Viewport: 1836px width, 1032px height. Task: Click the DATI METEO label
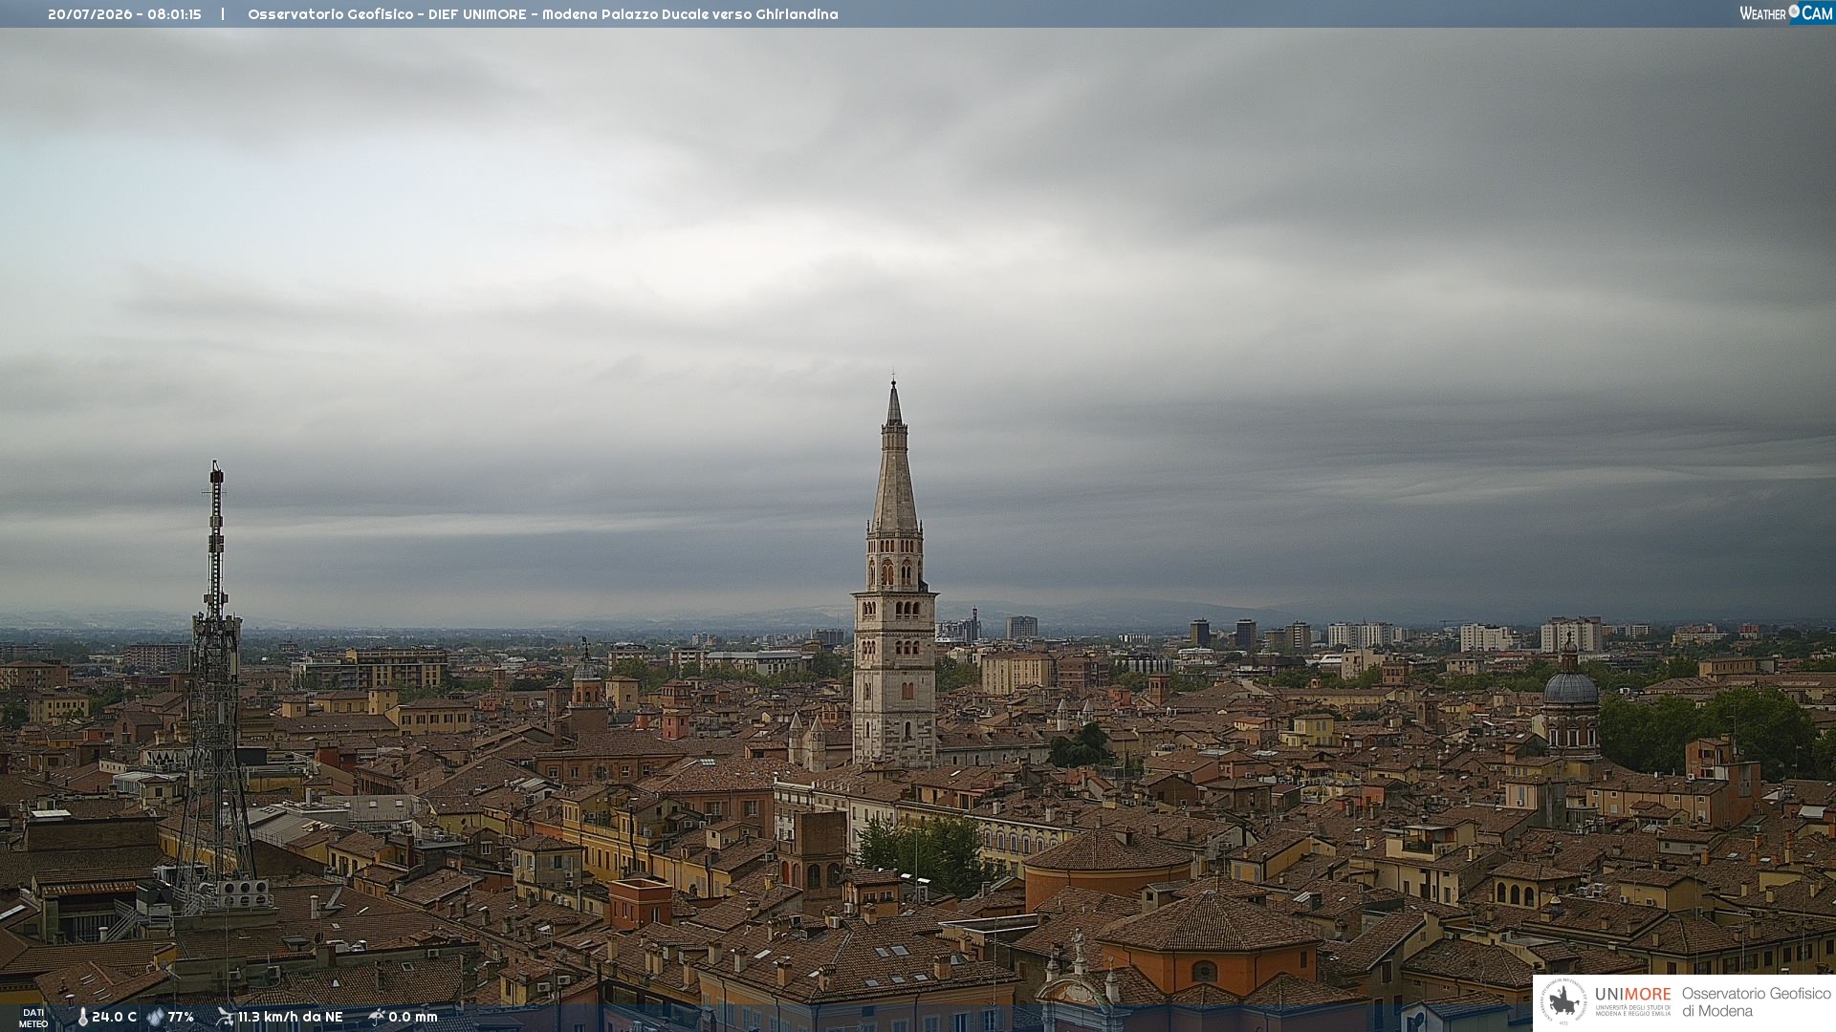pyautogui.click(x=33, y=1018)
